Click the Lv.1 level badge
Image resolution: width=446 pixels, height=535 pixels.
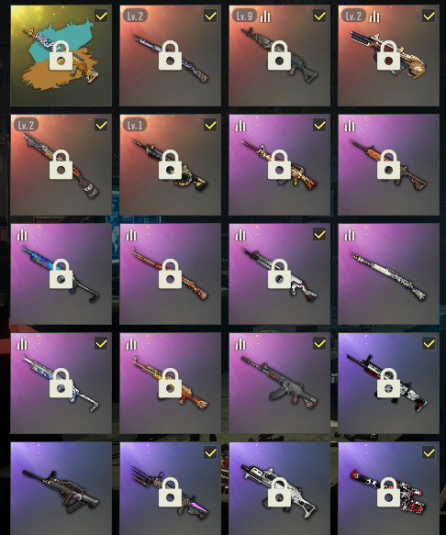pos(135,125)
